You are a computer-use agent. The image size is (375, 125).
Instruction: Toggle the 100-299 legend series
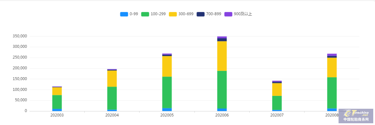coord(153,14)
